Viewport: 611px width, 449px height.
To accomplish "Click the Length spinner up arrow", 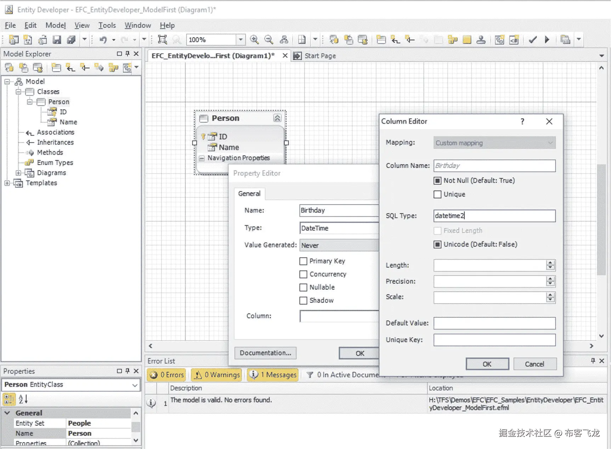I will coord(550,262).
